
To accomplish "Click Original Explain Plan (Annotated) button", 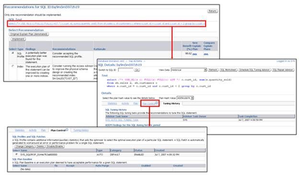I will 29,34.
